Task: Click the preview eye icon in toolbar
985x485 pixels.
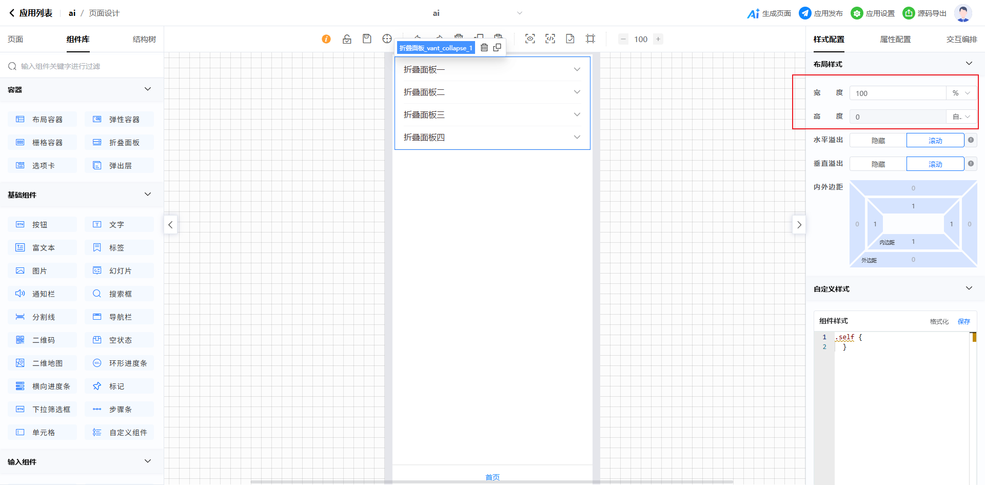Action: click(x=530, y=39)
